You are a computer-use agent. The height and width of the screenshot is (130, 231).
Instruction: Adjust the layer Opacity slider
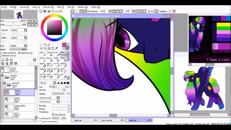pos(18,49)
